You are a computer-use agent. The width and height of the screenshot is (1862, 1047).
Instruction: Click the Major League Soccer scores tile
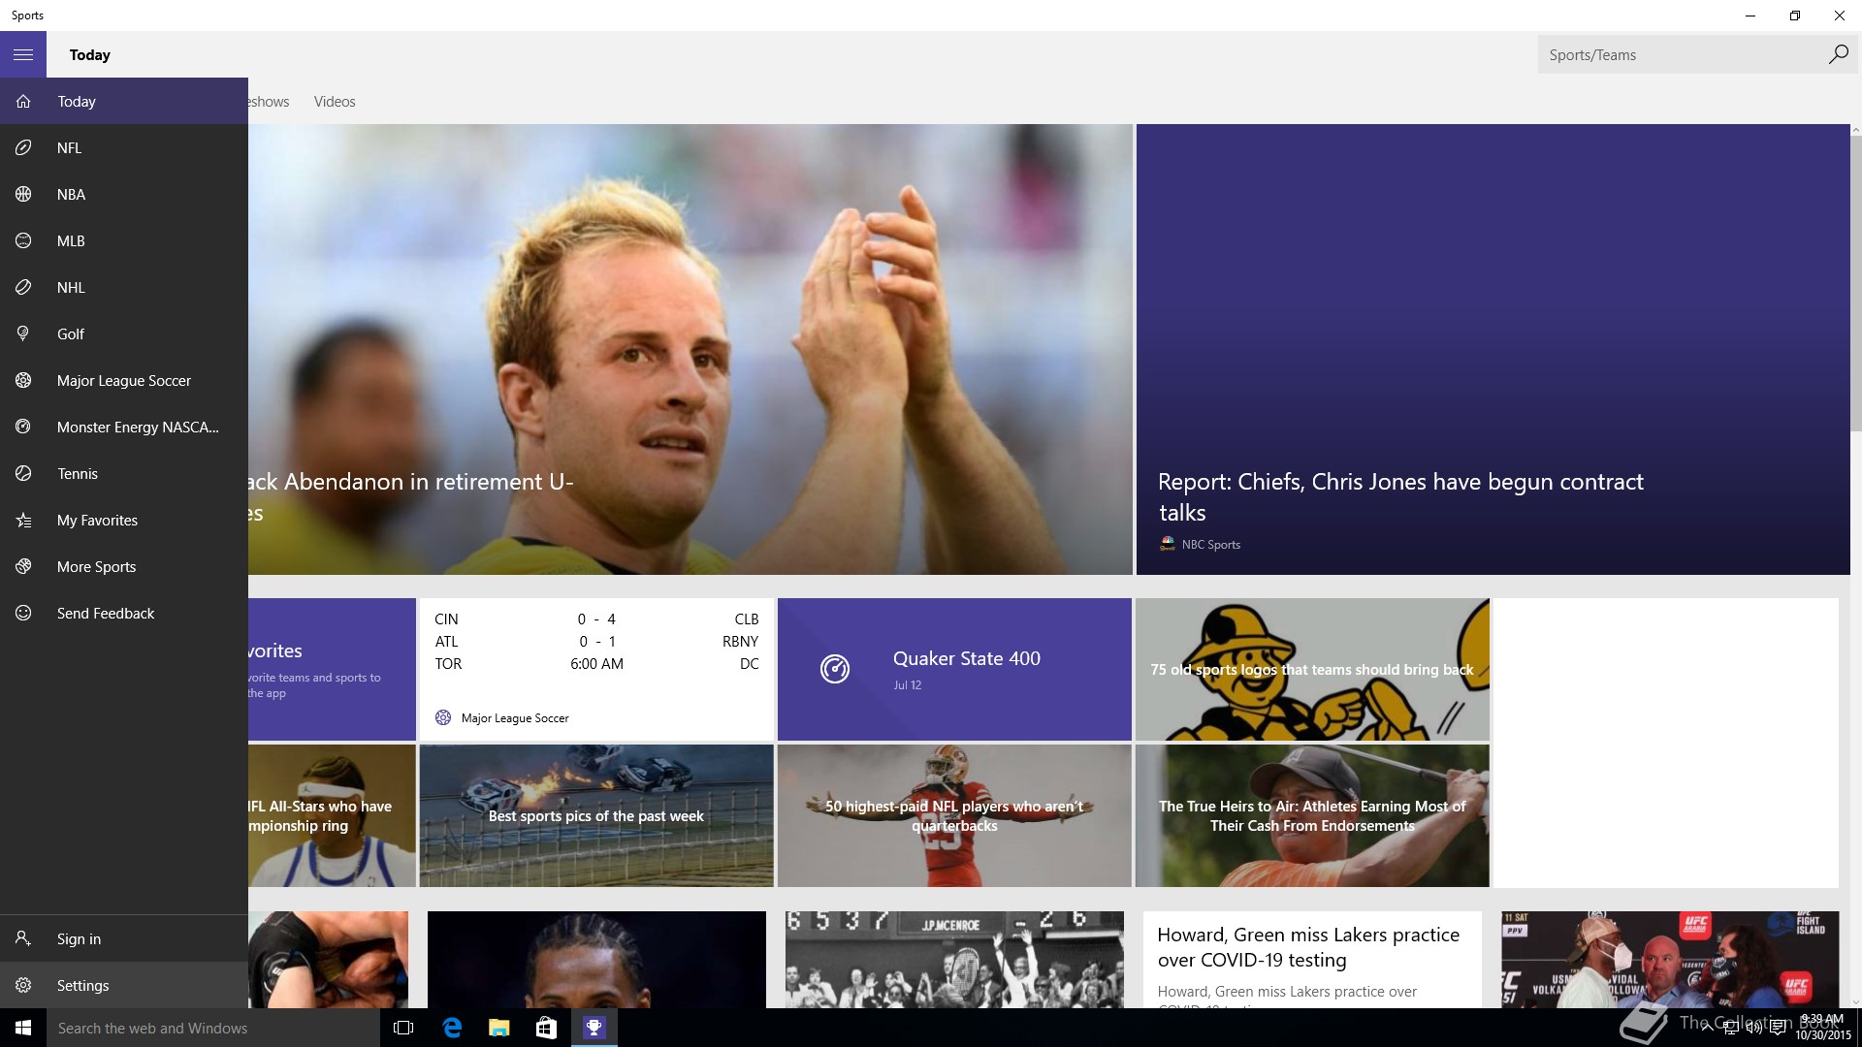pyautogui.click(x=596, y=669)
